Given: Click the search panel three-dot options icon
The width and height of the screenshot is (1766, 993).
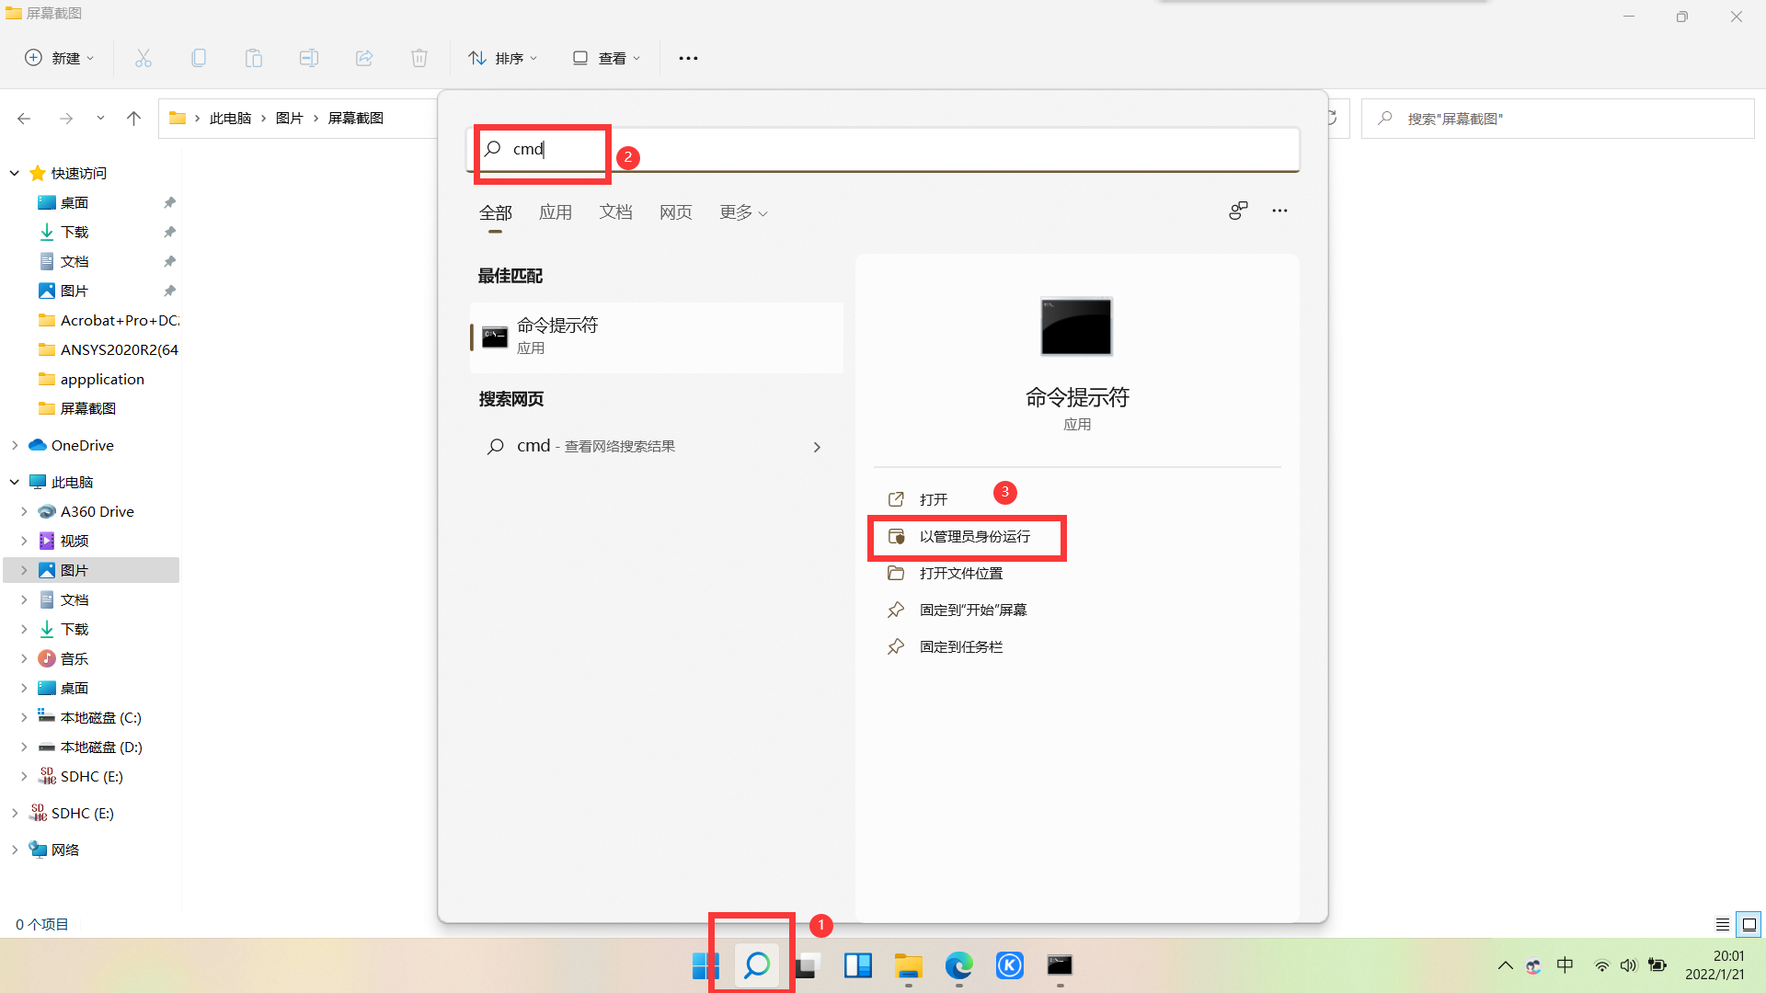Looking at the screenshot, I should pyautogui.click(x=1279, y=211).
